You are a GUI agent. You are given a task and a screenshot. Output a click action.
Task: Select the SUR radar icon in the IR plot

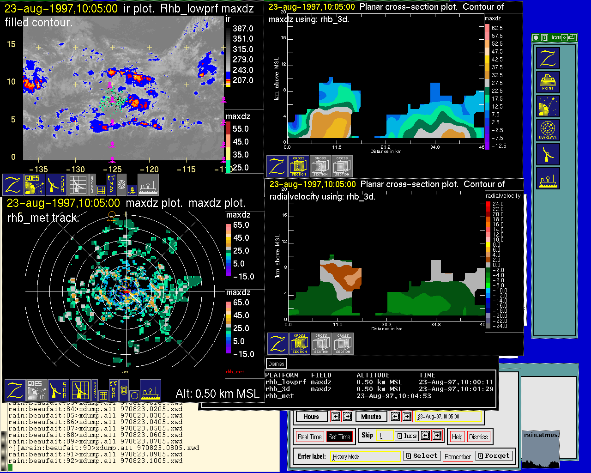[57, 184]
